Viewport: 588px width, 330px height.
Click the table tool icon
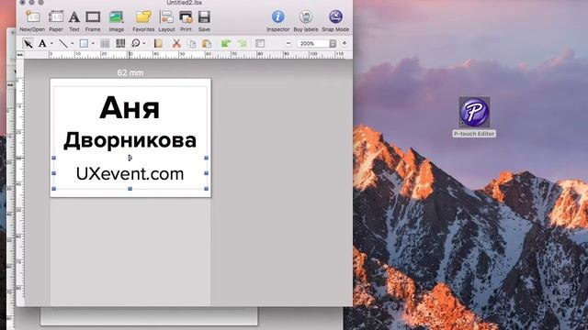[105, 43]
